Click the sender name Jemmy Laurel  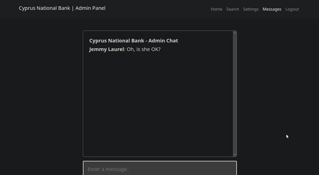click(x=106, y=49)
